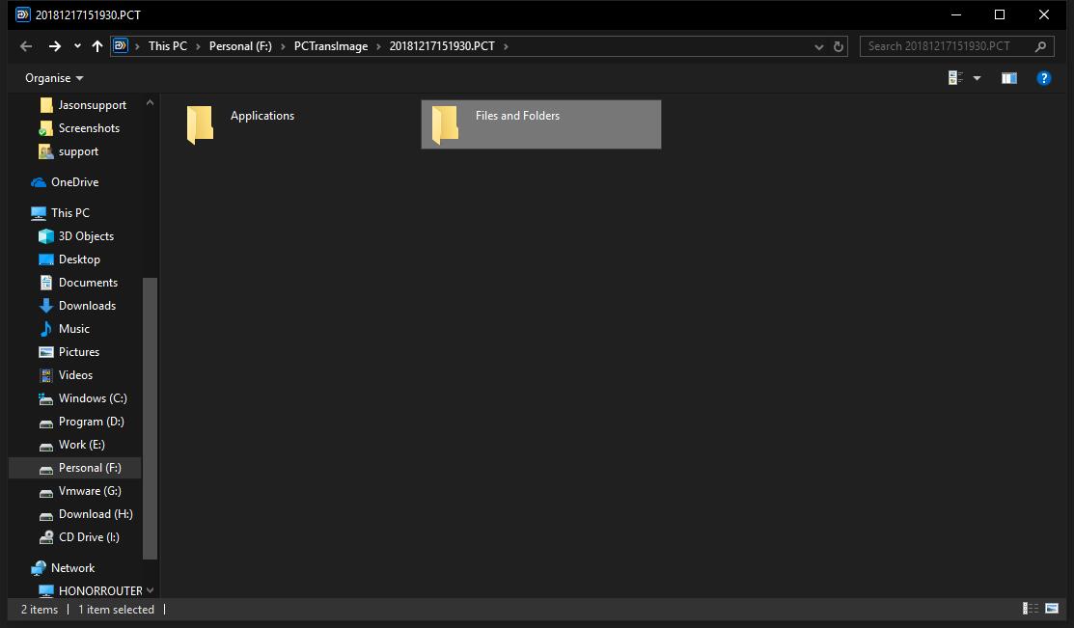Click the change view icon
The height and width of the screenshot is (628, 1074).
955,78
